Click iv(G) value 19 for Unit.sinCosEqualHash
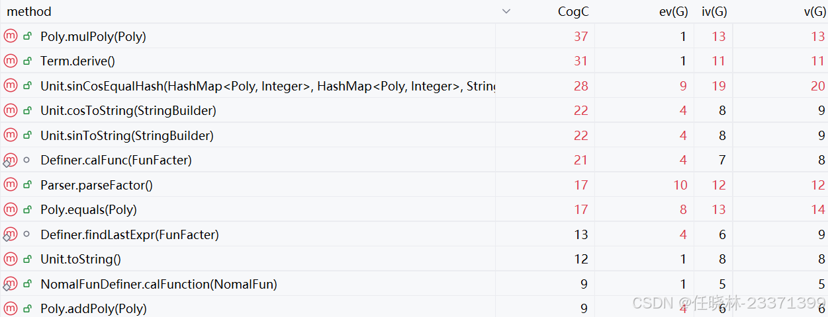The image size is (828, 317). click(719, 86)
